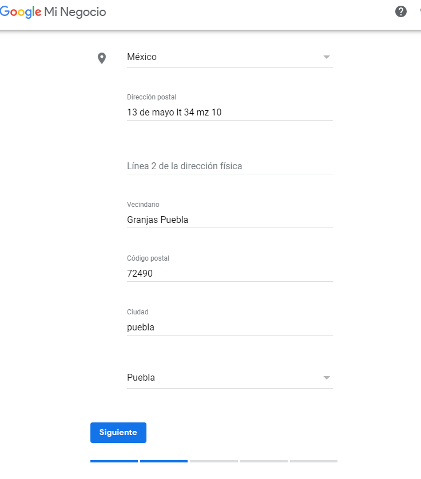Click the postal code field showing 72490
Viewport: 421px width, 479px height.
[x=229, y=274]
